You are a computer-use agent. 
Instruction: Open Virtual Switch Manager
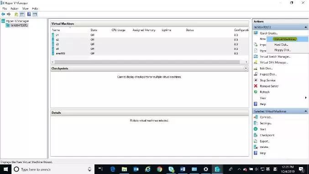[x=275, y=57]
